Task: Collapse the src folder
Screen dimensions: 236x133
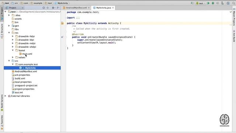Action: [x=9, y=61]
